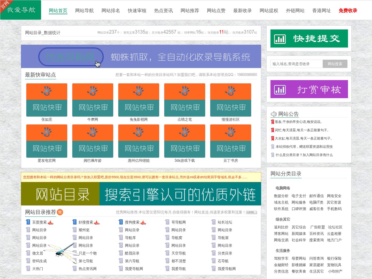
Task: Click the page icon beside 百度搜索
Action: (28, 222)
